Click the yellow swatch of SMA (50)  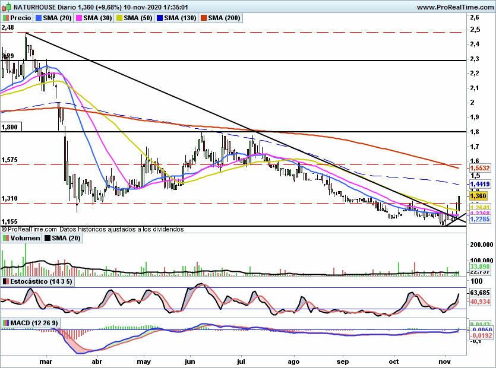119,18
